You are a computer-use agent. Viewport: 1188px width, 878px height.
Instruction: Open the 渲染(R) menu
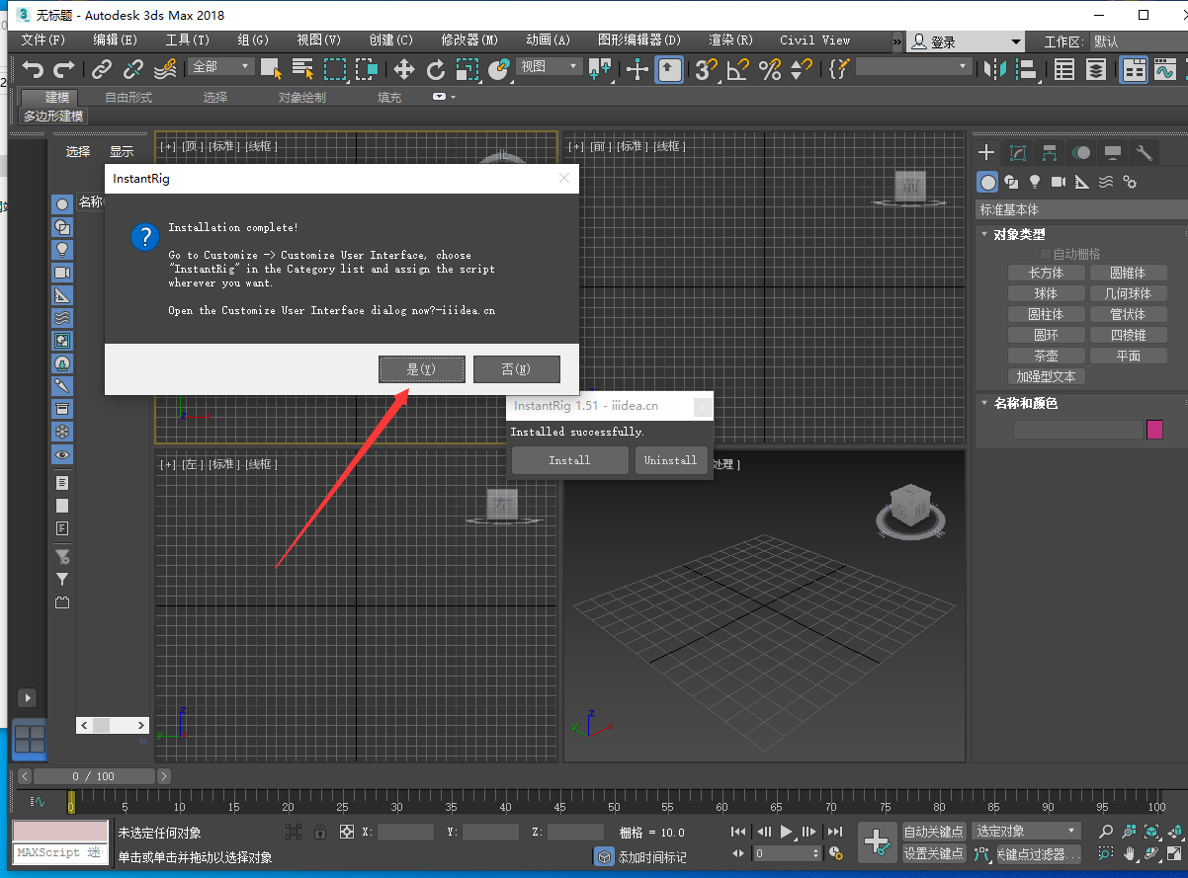pos(731,40)
